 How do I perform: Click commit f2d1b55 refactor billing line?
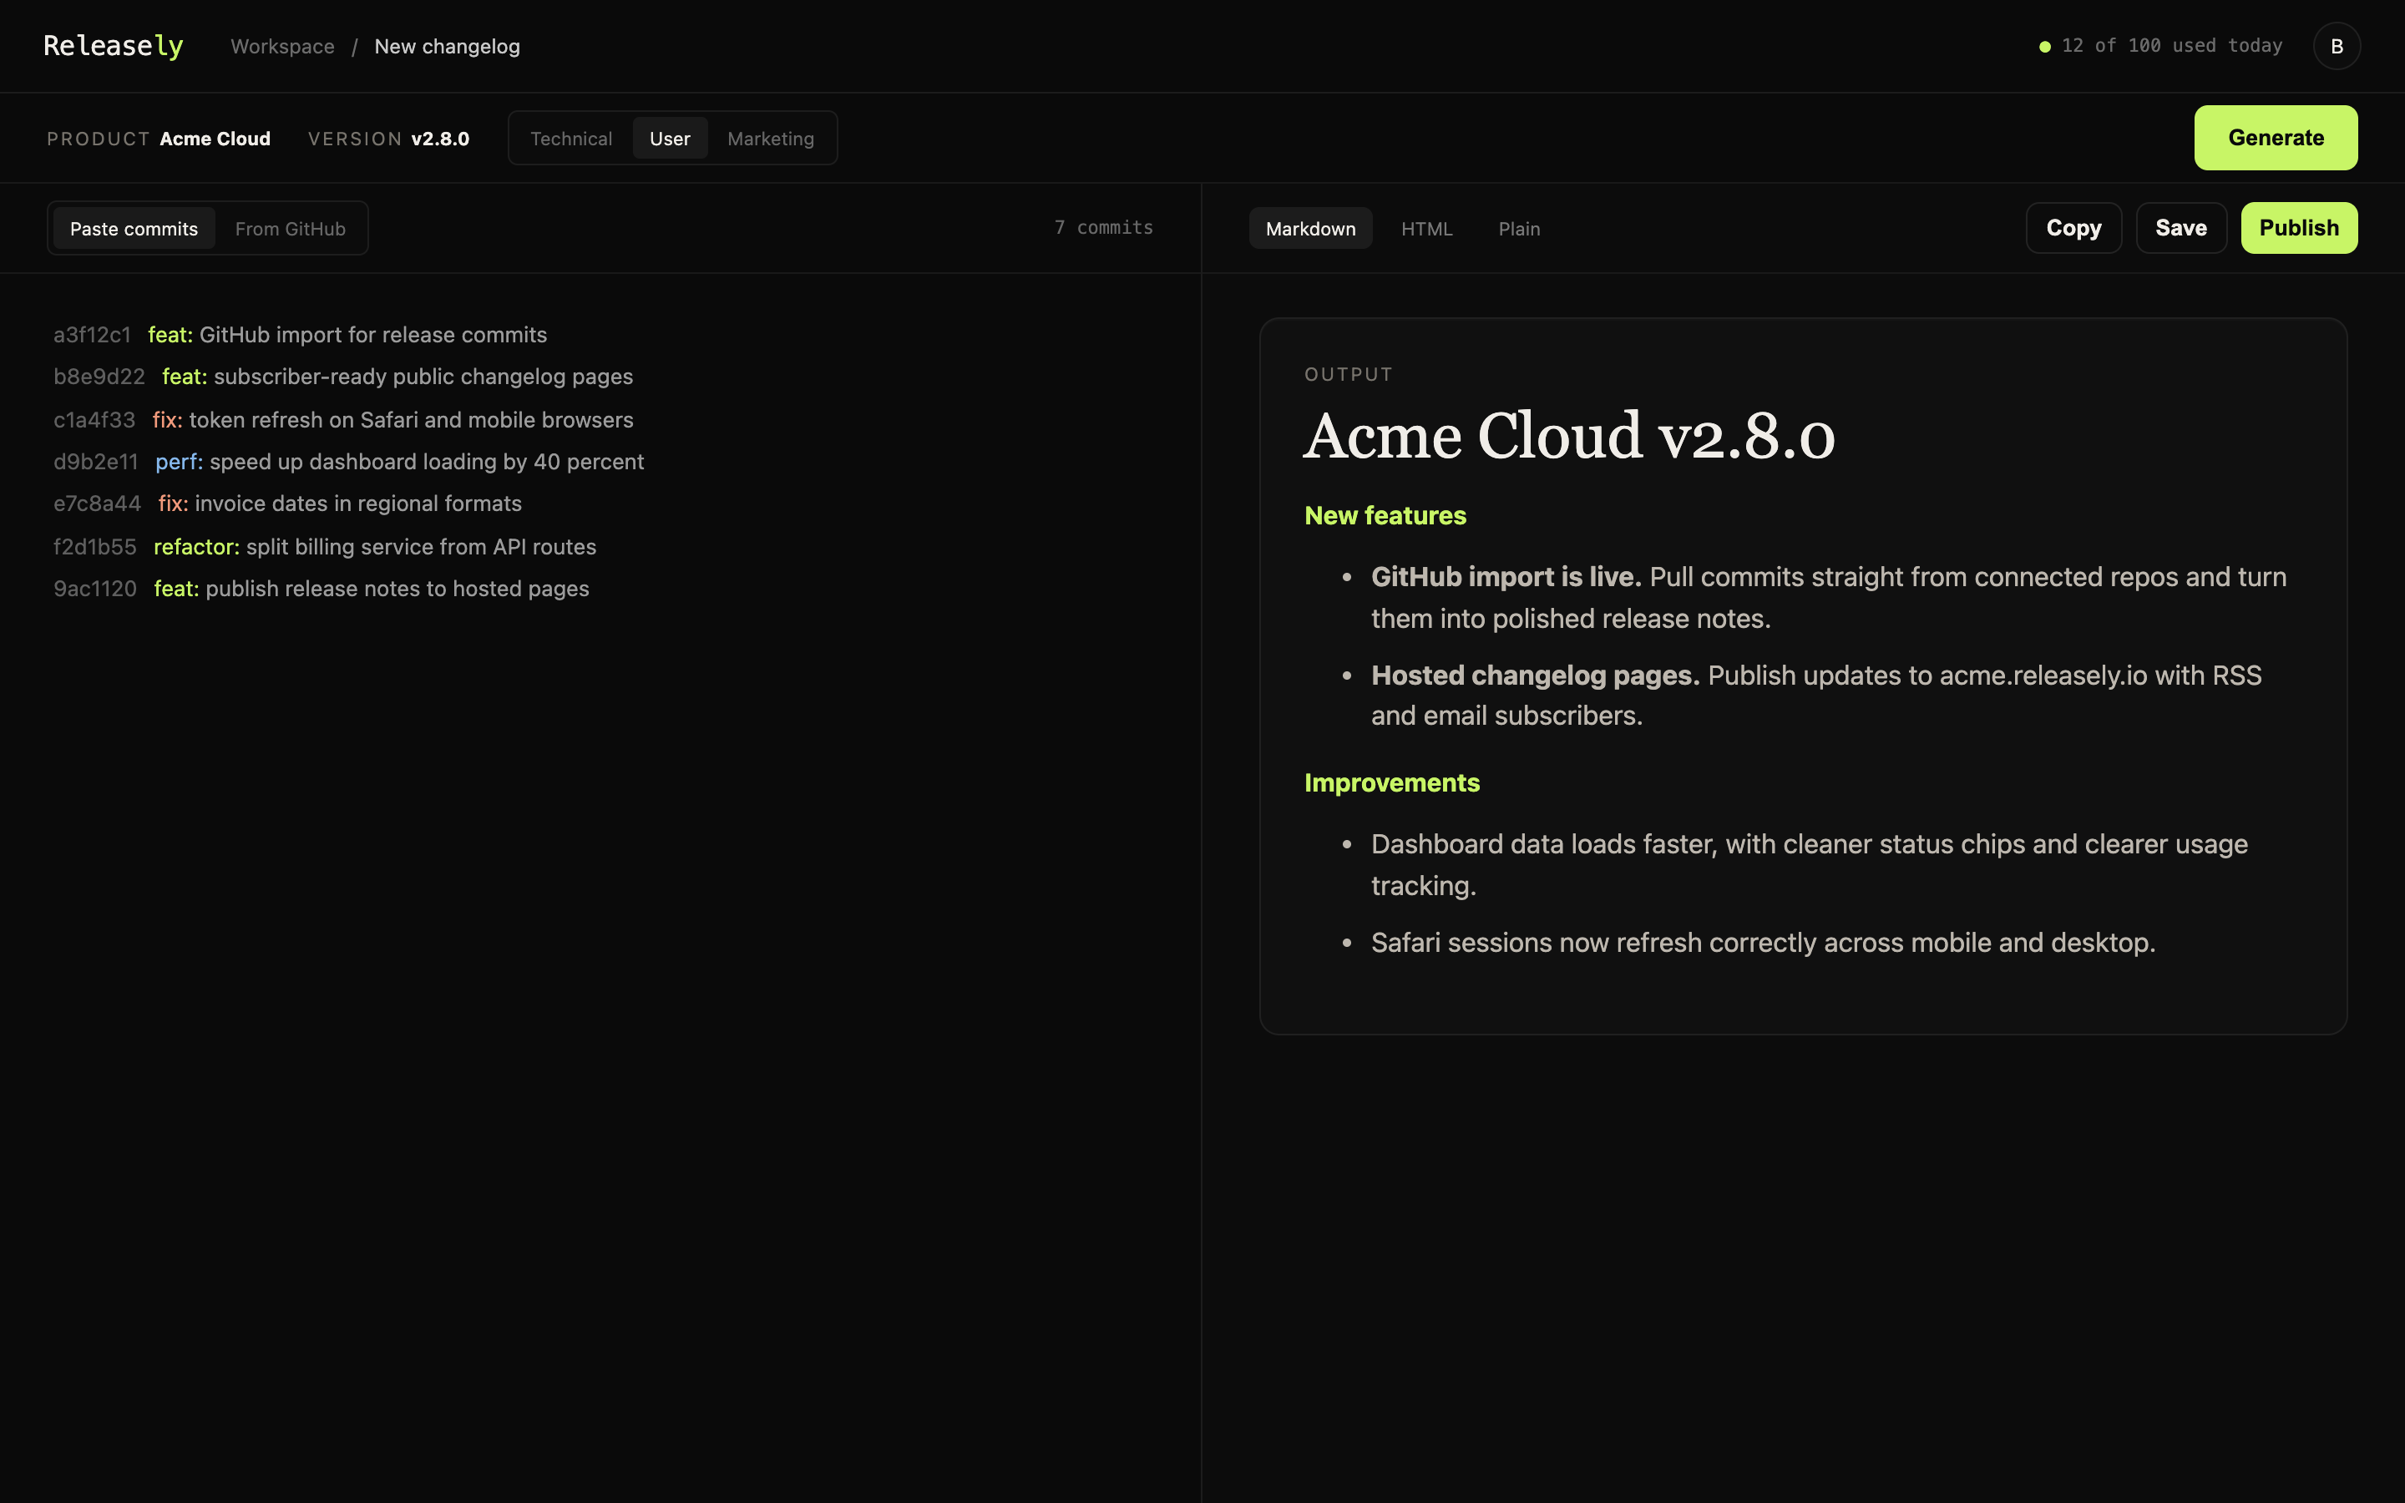coord(325,547)
